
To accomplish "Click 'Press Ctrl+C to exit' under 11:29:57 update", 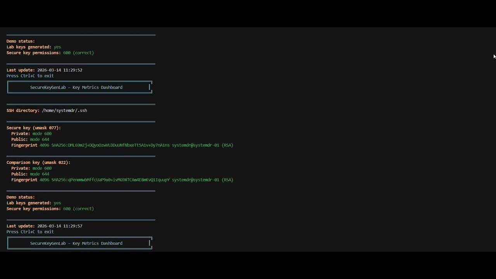I will pos(30,232).
